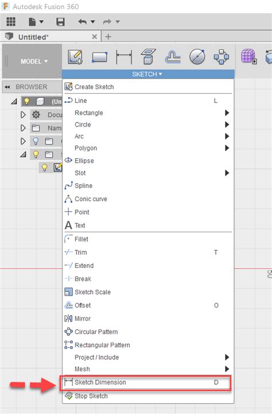Click the Create Sketch toolbar icon
The height and width of the screenshot is (414, 272).
[75, 57]
